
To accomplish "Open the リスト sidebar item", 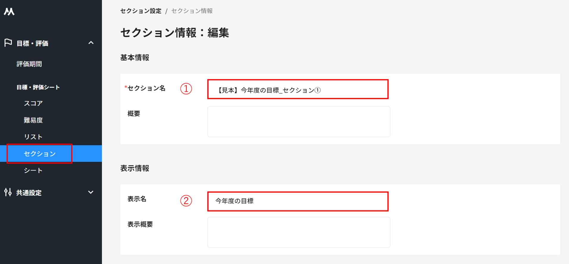I will [33, 137].
